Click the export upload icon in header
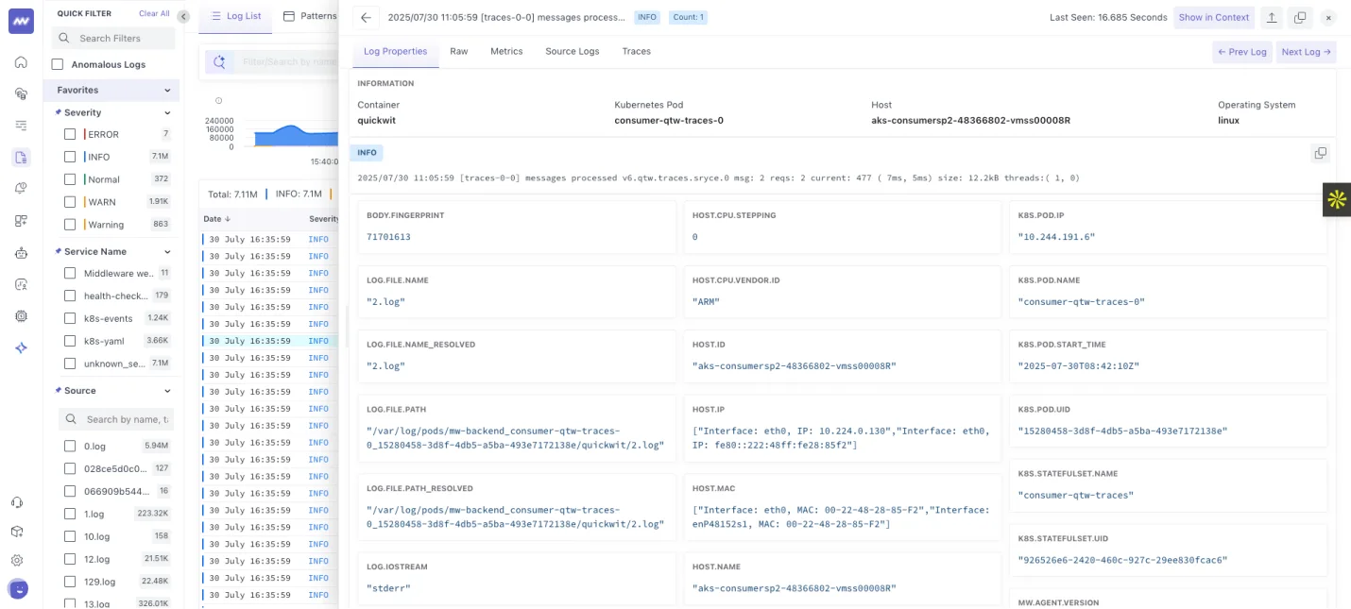This screenshot has width=1351, height=609. tap(1272, 17)
